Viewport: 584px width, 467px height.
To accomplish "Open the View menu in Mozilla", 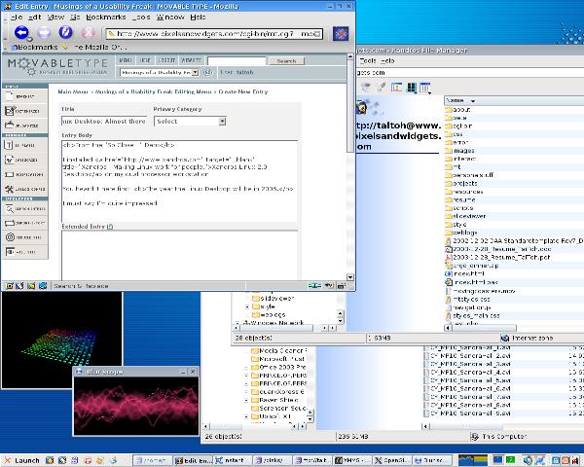I will [x=55, y=18].
